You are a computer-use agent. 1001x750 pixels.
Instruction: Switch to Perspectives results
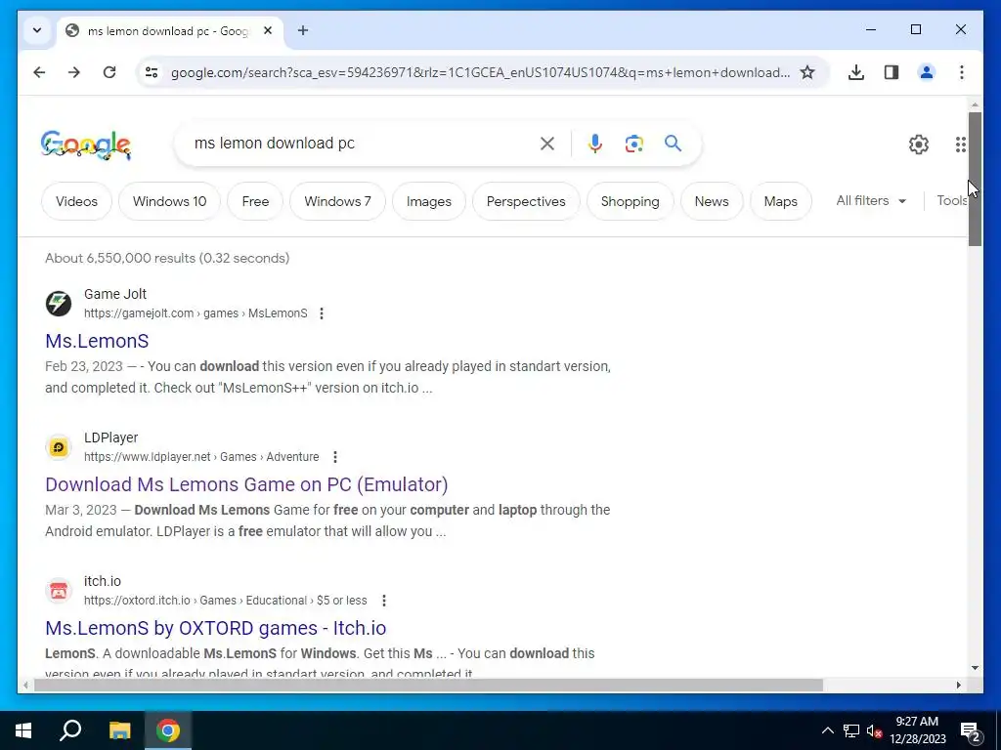[x=526, y=201]
